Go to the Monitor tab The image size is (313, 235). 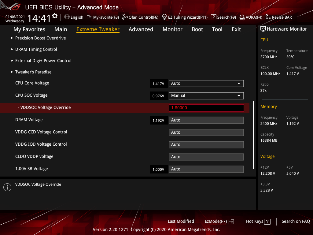tap(172, 29)
